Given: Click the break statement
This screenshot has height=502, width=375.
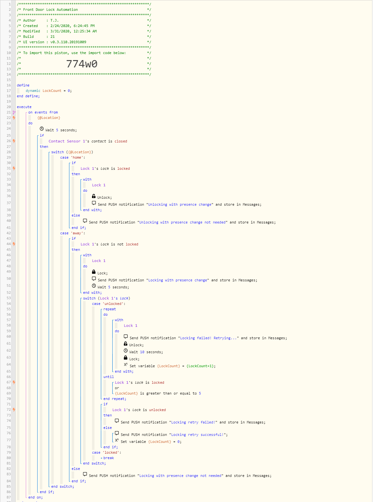Looking at the screenshot, I should click(109, 458).
